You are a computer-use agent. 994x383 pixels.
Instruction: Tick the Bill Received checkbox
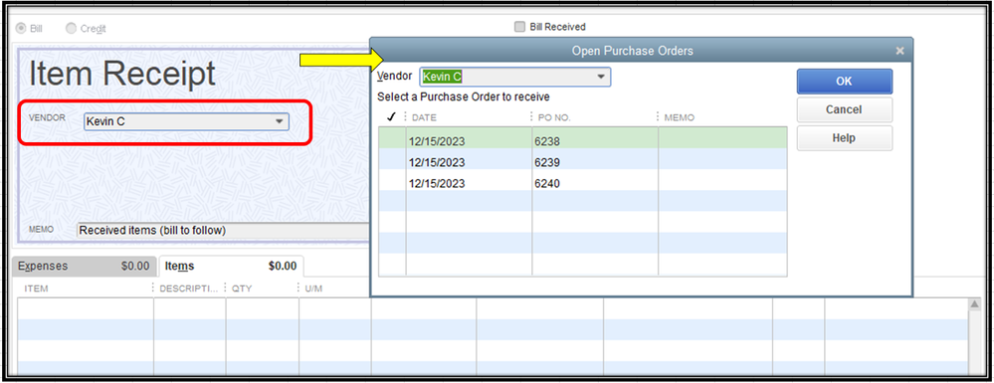tap(519, 27)
